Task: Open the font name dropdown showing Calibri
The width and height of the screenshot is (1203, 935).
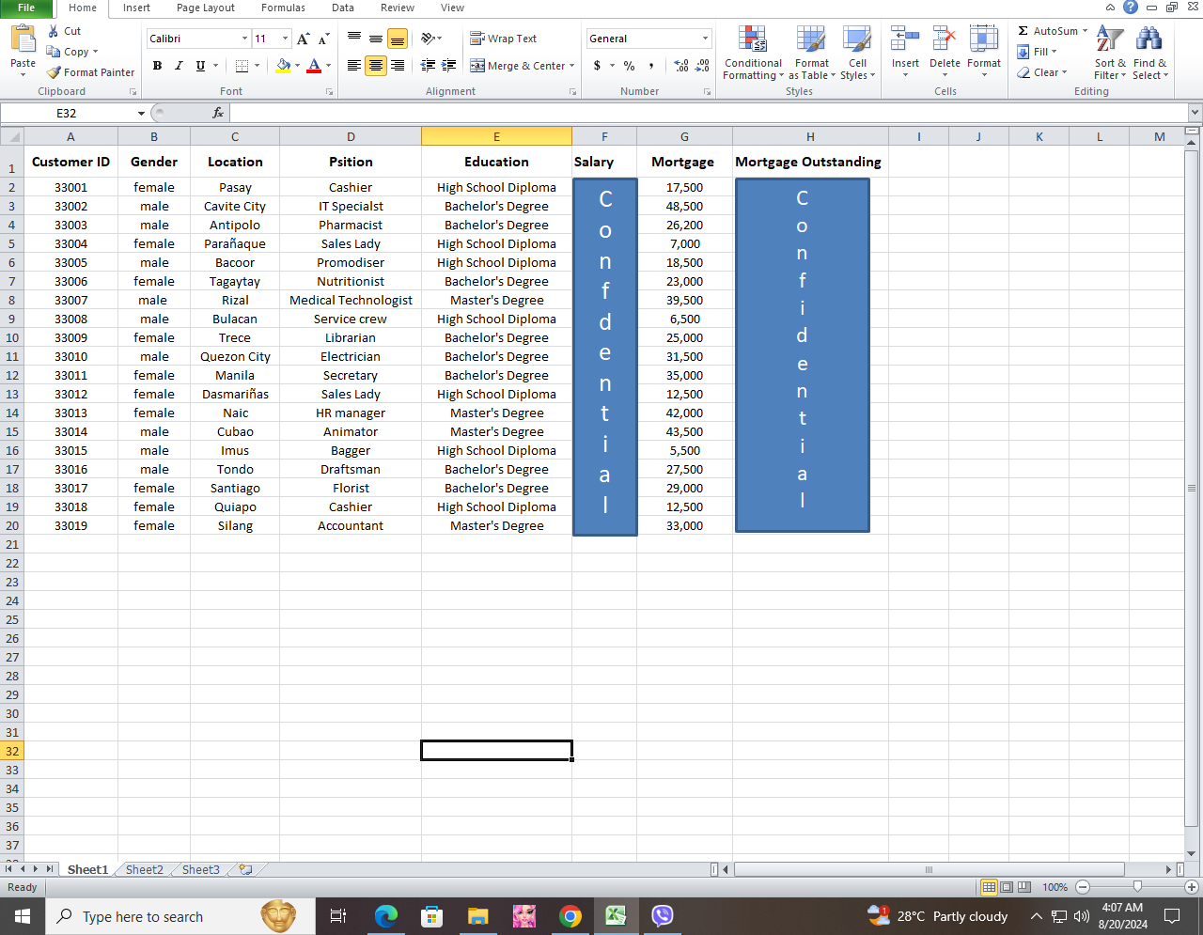Action: (244, 39)
